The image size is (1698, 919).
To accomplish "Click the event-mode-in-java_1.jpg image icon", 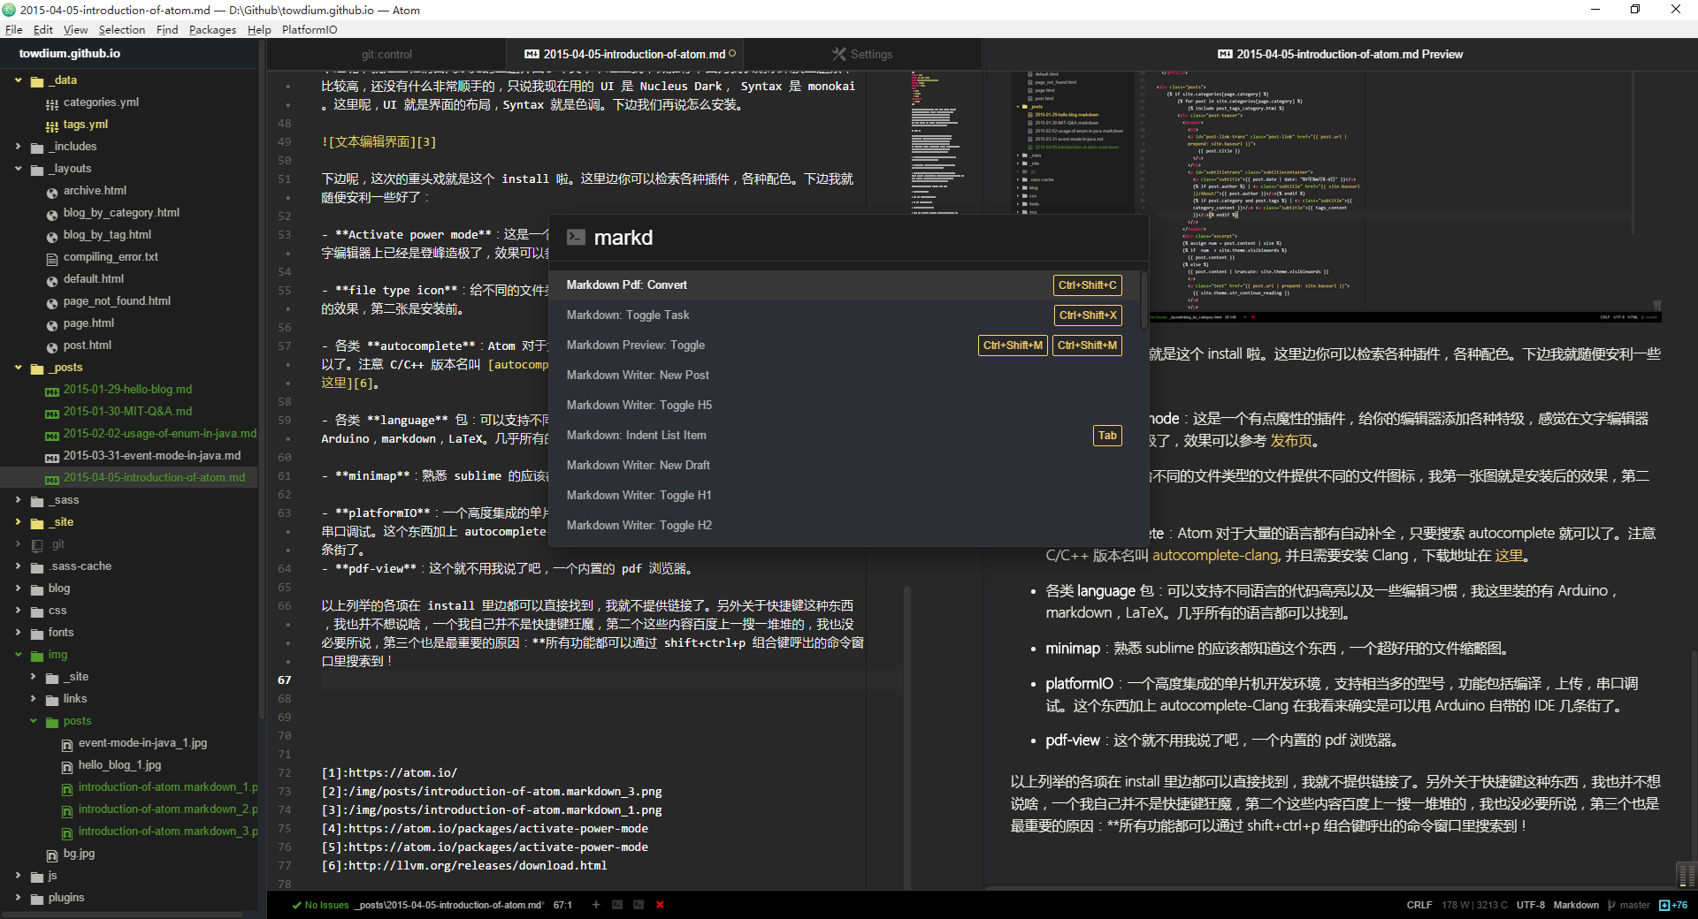I will point(67,744).
